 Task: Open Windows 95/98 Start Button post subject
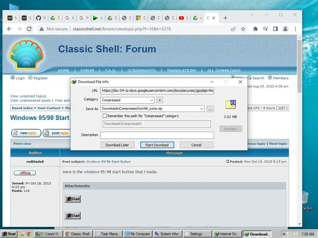(108, 161)
